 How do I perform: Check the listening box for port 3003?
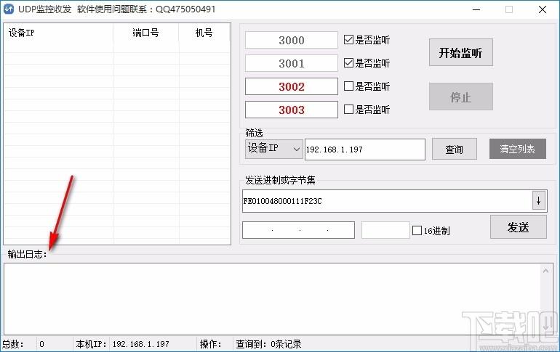[x=348, y=109]
